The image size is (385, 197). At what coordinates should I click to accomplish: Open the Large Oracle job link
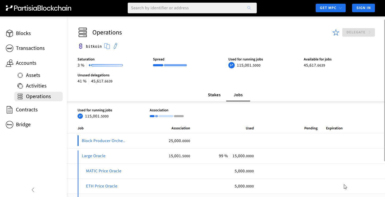[x=93, y=156]
